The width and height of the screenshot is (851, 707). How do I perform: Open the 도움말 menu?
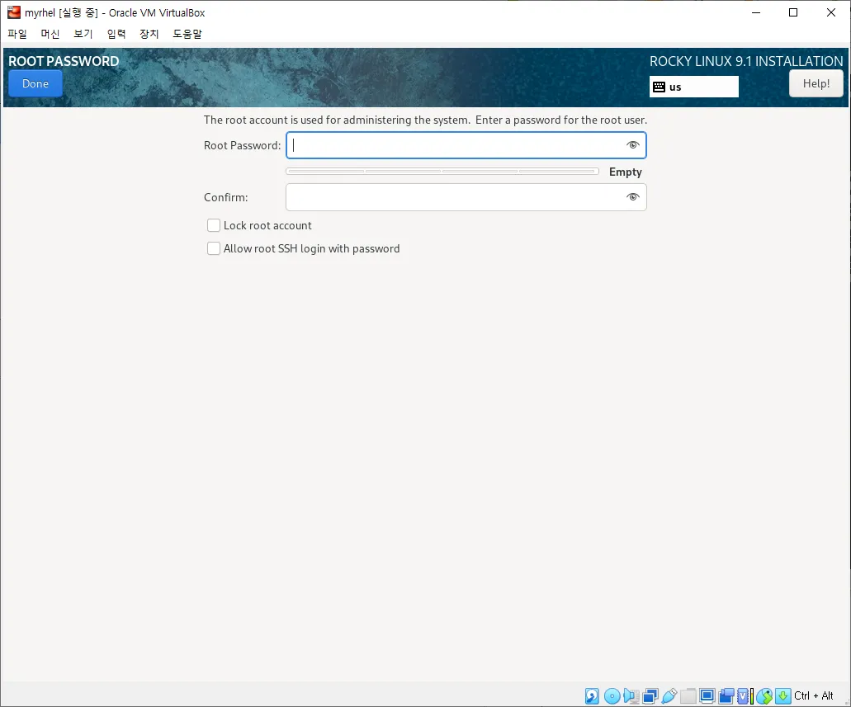(187, 34)
